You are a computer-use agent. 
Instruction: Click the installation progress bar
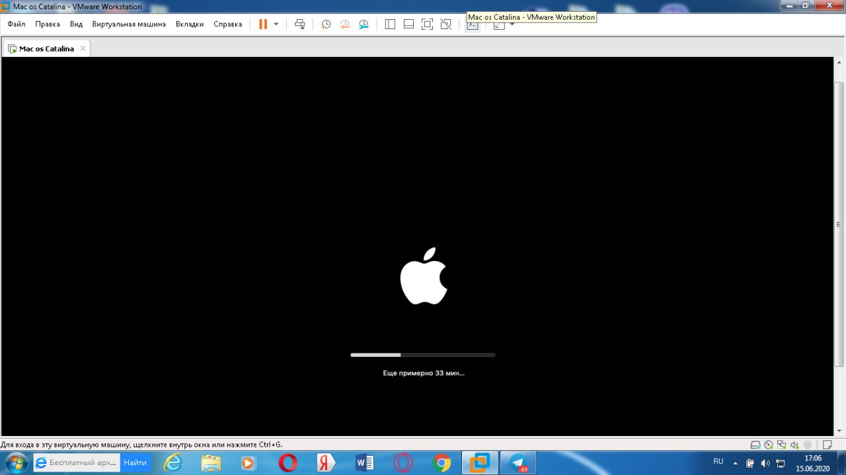423,355
